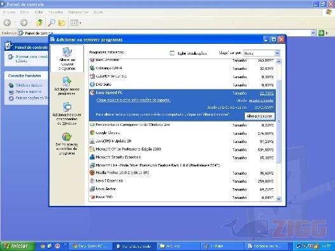
Task: Click the User-Mode Driver Framework icon
Action: (x=92, y=165)
